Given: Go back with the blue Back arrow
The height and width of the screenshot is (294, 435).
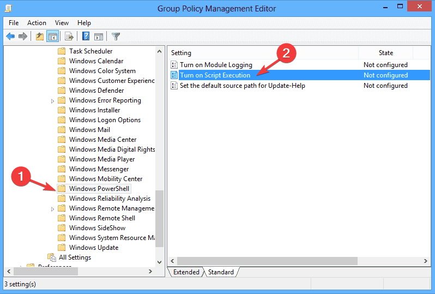Looking at the screenshot, I should click(x=10, y=37).
